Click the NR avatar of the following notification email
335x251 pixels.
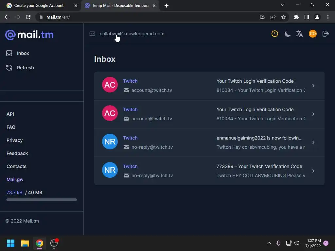tap(110, 142)
